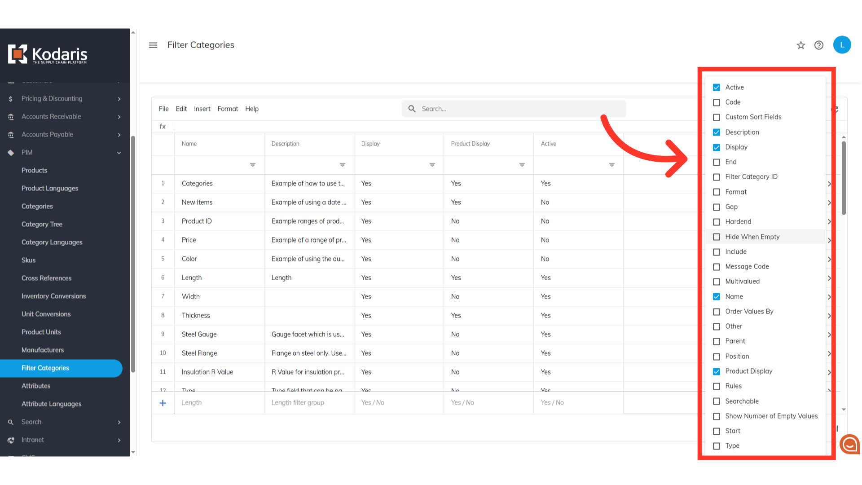This screenshot has height=485, width=862.
Task: Open the user profile avatar
Action: (842, 45)
